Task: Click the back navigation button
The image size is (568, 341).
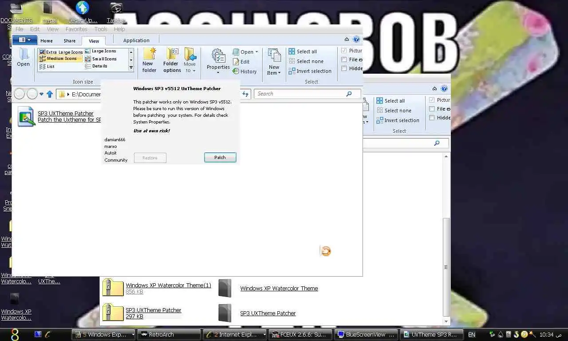Action: coord(20,94)
